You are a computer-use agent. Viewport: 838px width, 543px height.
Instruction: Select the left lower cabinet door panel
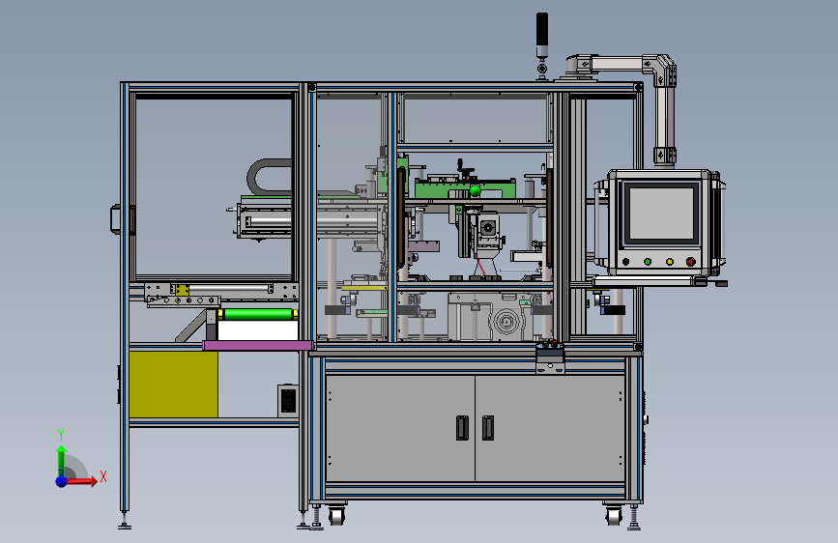click(400, 428)
